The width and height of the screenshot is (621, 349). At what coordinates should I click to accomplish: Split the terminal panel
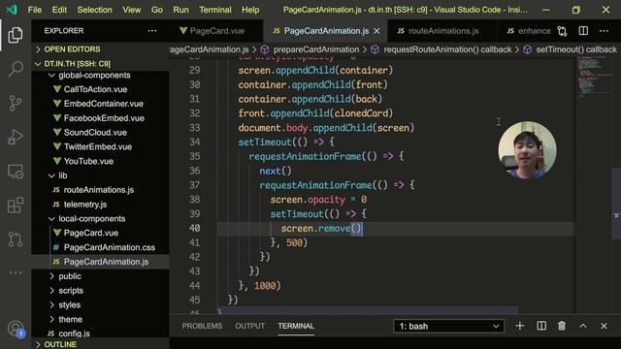pyautogui.click(x=541, y=326)
